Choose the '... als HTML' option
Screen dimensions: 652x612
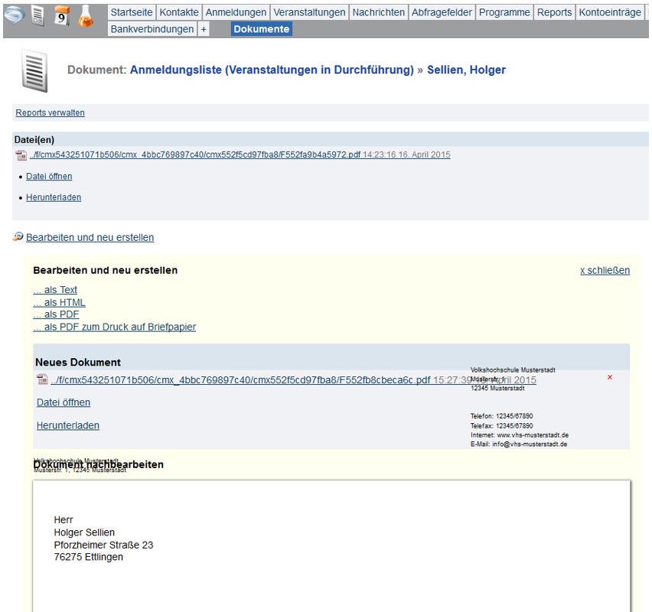(x=59, y=303)
